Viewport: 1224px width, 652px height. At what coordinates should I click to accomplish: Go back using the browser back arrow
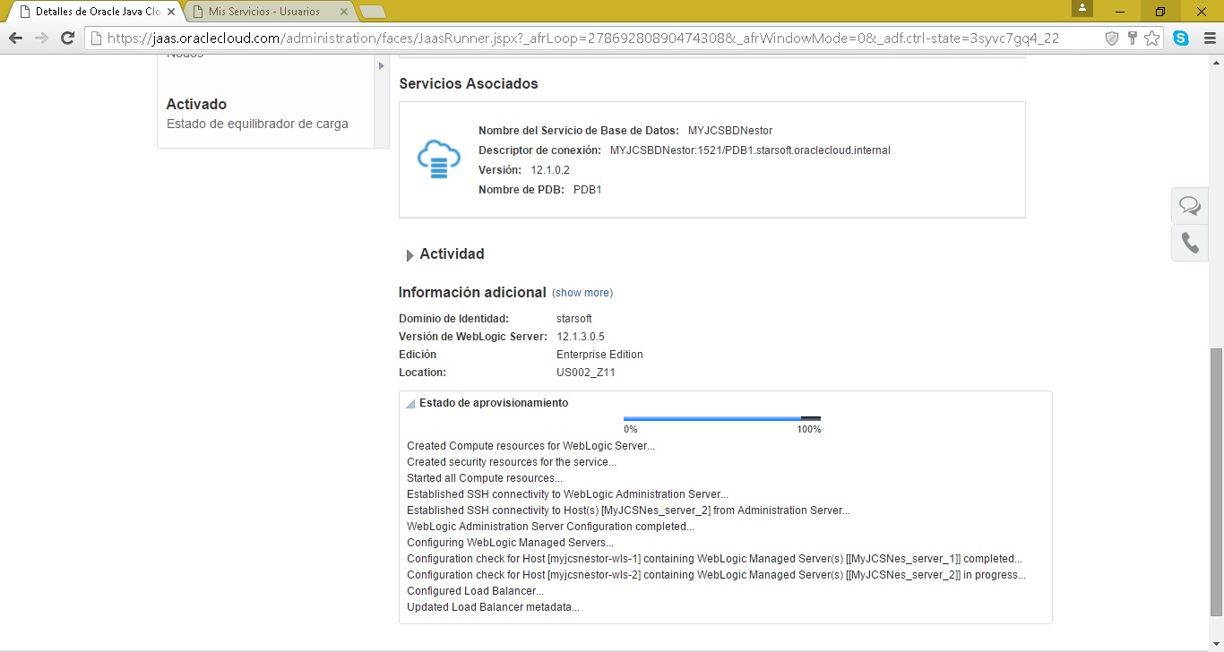point(15,39)
